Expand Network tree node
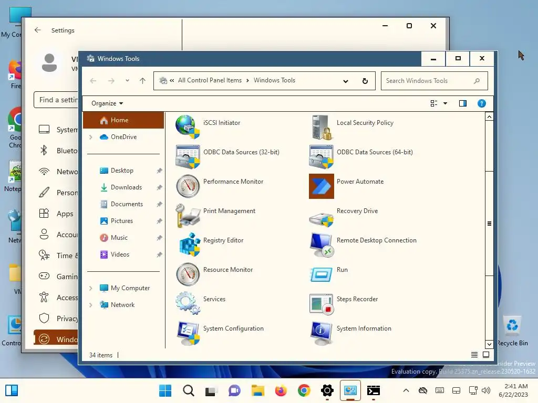The height and width of the screenshot is (403, 538). click(90, 305)
